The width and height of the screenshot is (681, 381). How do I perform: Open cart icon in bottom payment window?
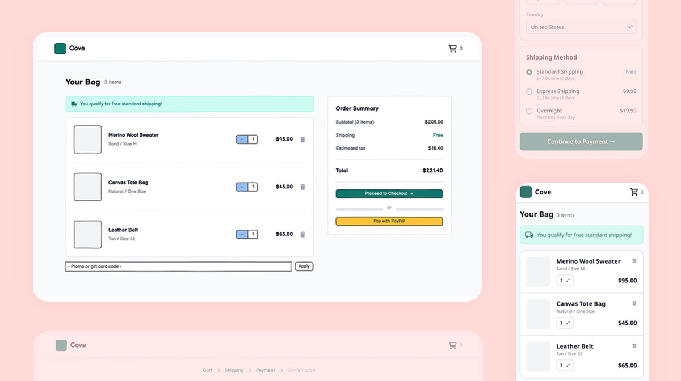point(452,345)
